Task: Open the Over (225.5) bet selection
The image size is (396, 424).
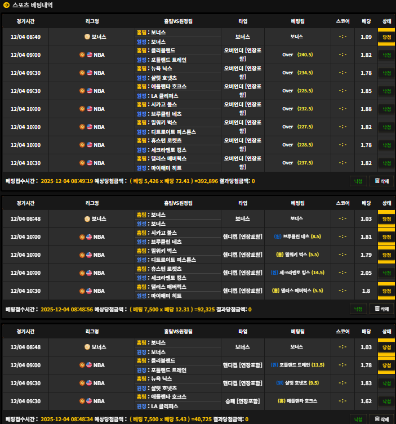Action: click(x=297, y=91)
